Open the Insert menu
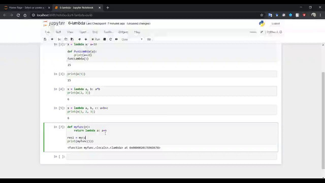 tap(83, 32)
